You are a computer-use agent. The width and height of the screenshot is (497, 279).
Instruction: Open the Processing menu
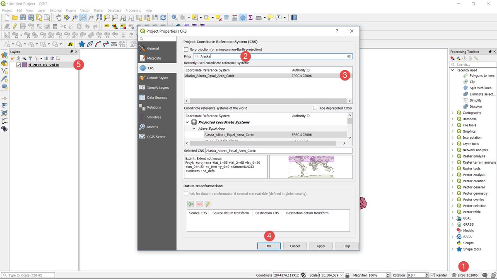pyautogui.click(x=133, y=10)
